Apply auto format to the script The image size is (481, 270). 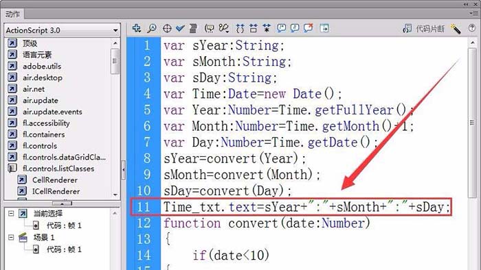193,28
